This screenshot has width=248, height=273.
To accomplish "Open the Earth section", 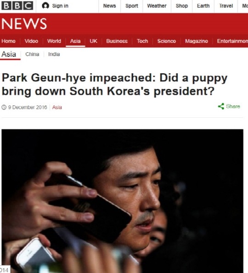I will pyautogui.click(x=203, y=6).
